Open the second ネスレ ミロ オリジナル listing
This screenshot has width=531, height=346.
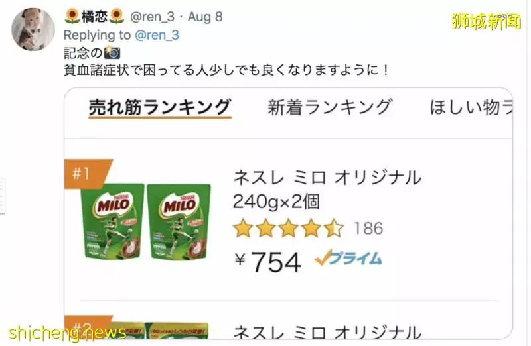(x=327, y=331)
